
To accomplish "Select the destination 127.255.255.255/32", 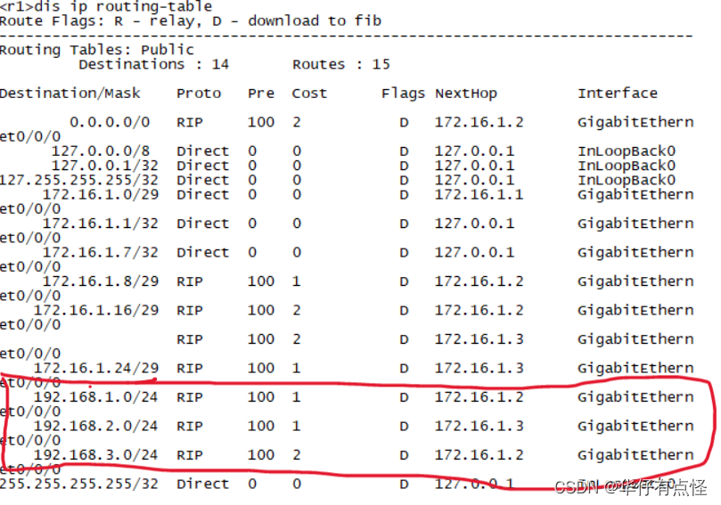I will (79, 180).
